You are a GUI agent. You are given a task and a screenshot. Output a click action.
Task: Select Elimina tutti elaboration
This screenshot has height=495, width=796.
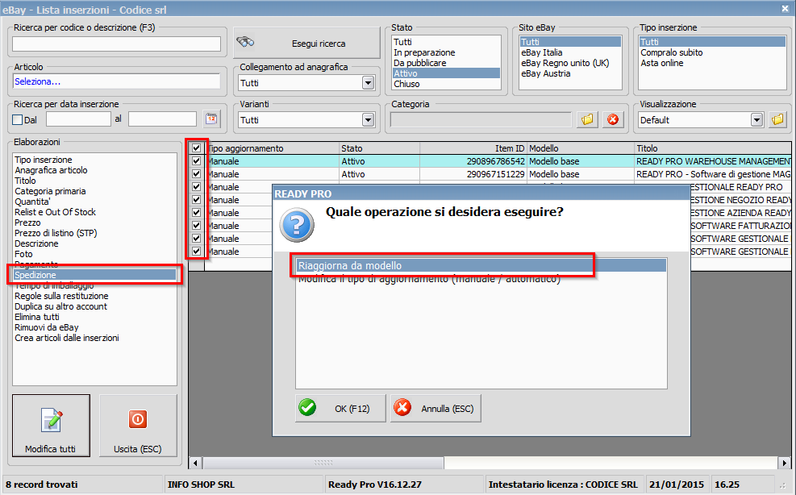click(x=36, y=317)
